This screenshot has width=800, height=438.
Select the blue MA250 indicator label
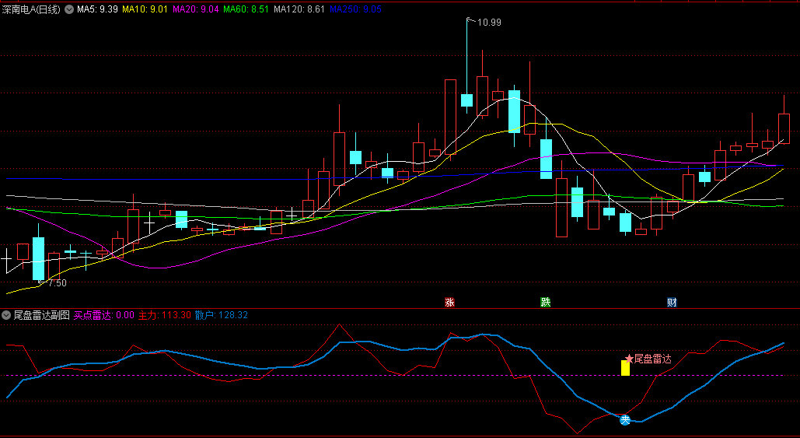[355, 9]
